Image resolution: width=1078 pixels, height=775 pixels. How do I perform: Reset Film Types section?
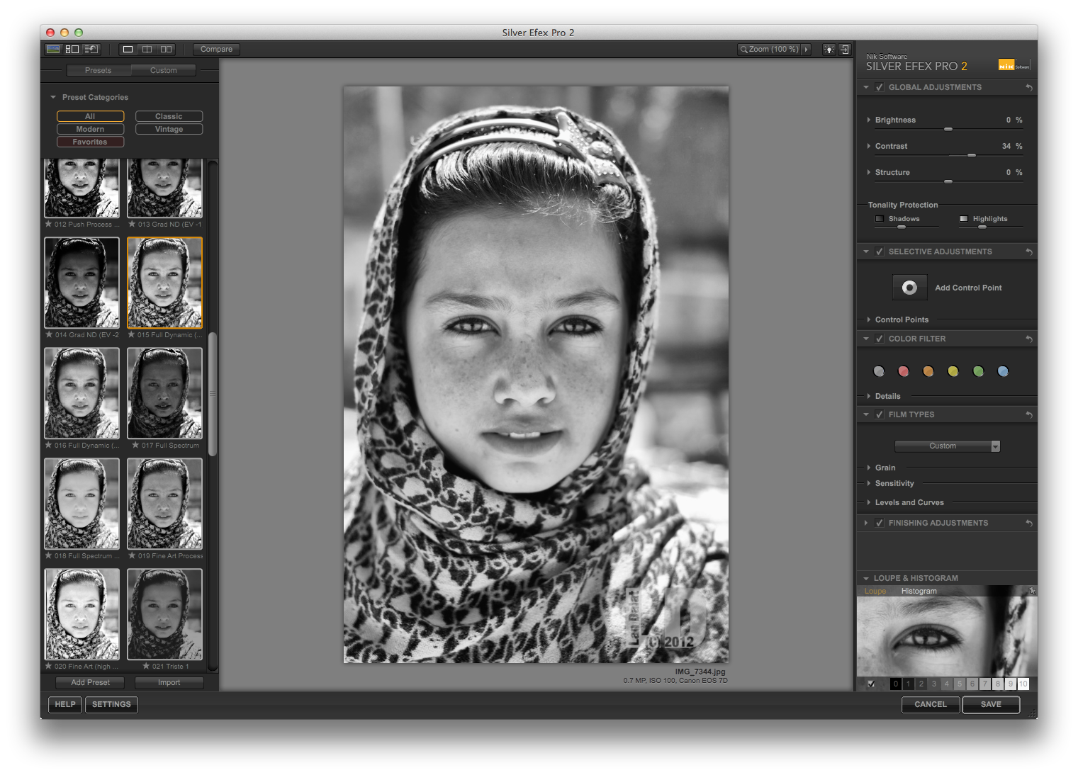[1029, 415]
